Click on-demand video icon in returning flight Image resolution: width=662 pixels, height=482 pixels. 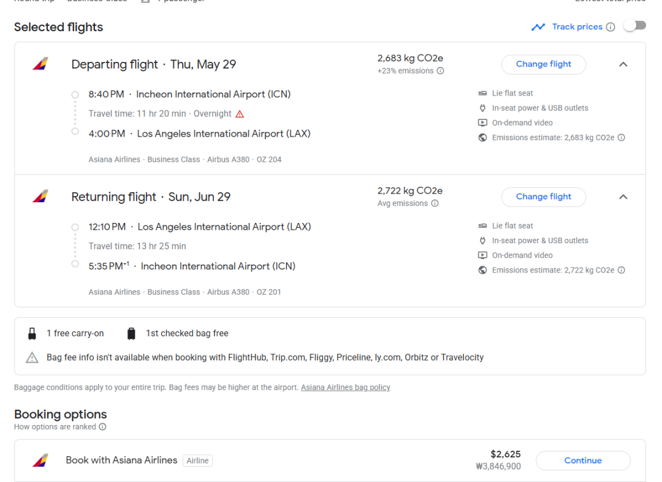482,255
